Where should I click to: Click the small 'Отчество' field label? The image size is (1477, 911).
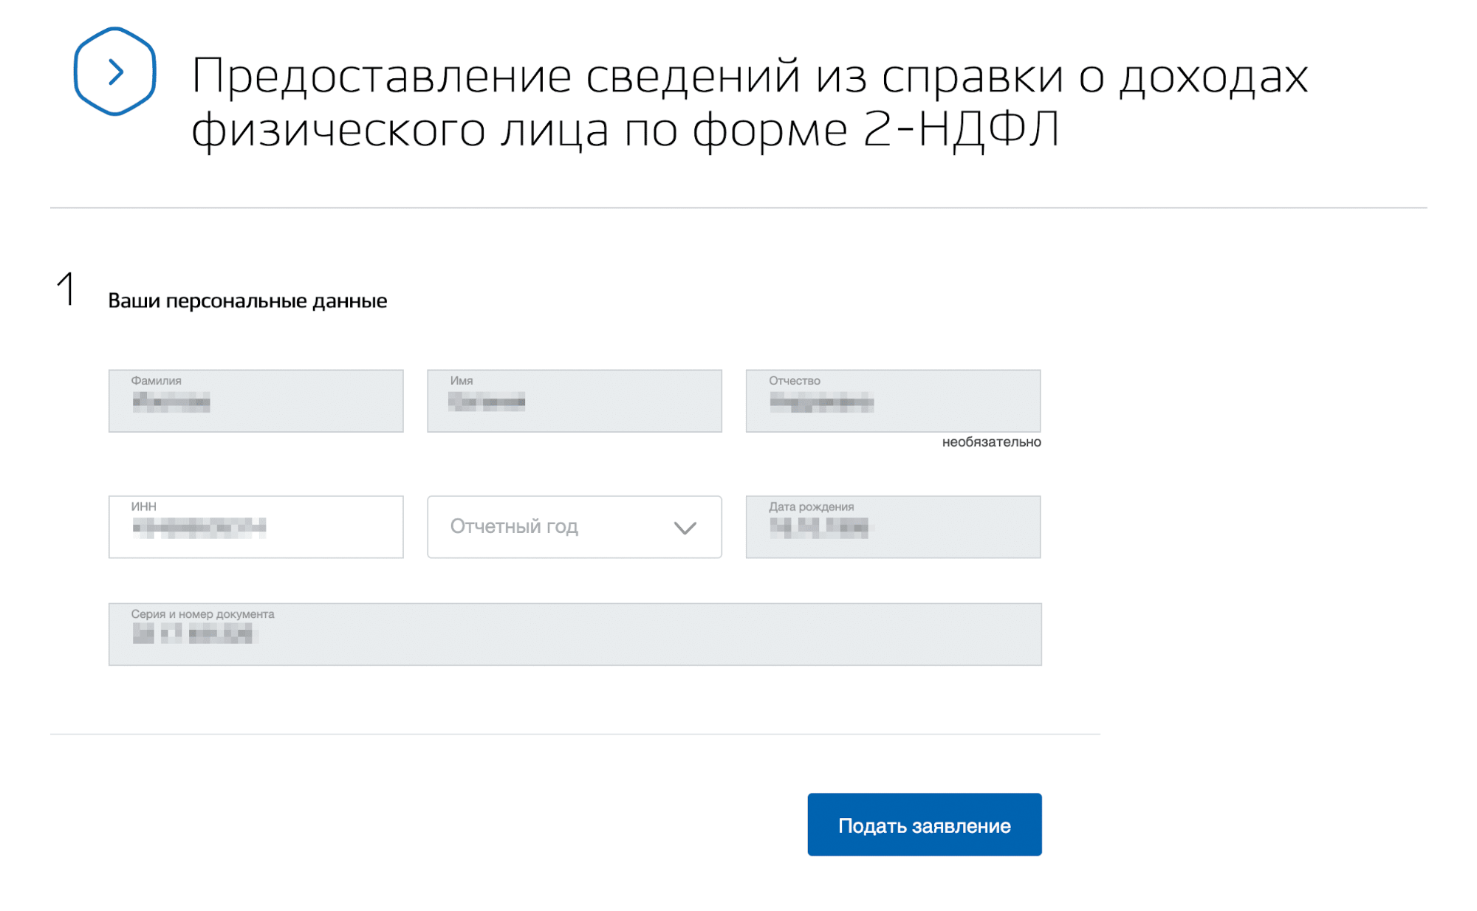[x=795, y=381]
